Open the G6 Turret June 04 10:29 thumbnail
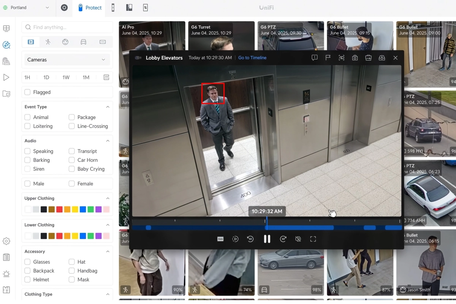The height and width of the screenshot is (304, 456). point(221,36)
